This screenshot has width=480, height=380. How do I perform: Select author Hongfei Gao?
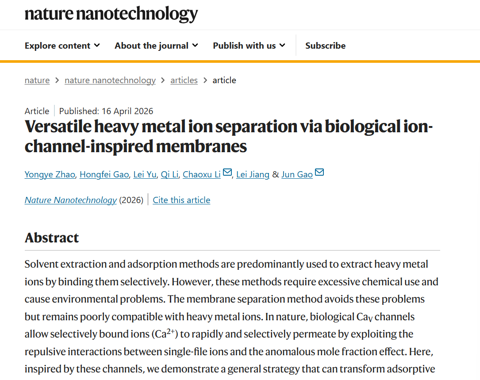click(x=104, y=174)
